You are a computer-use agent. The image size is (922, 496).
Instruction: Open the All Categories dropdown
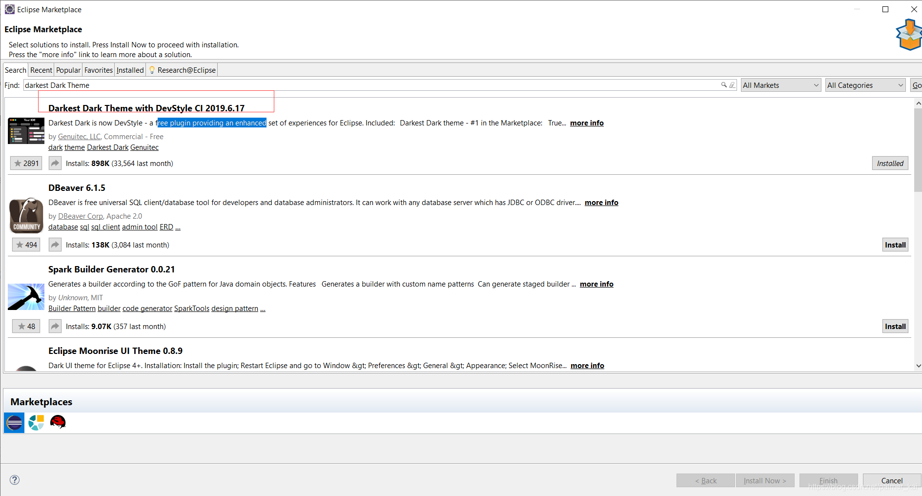coord(865,85)
